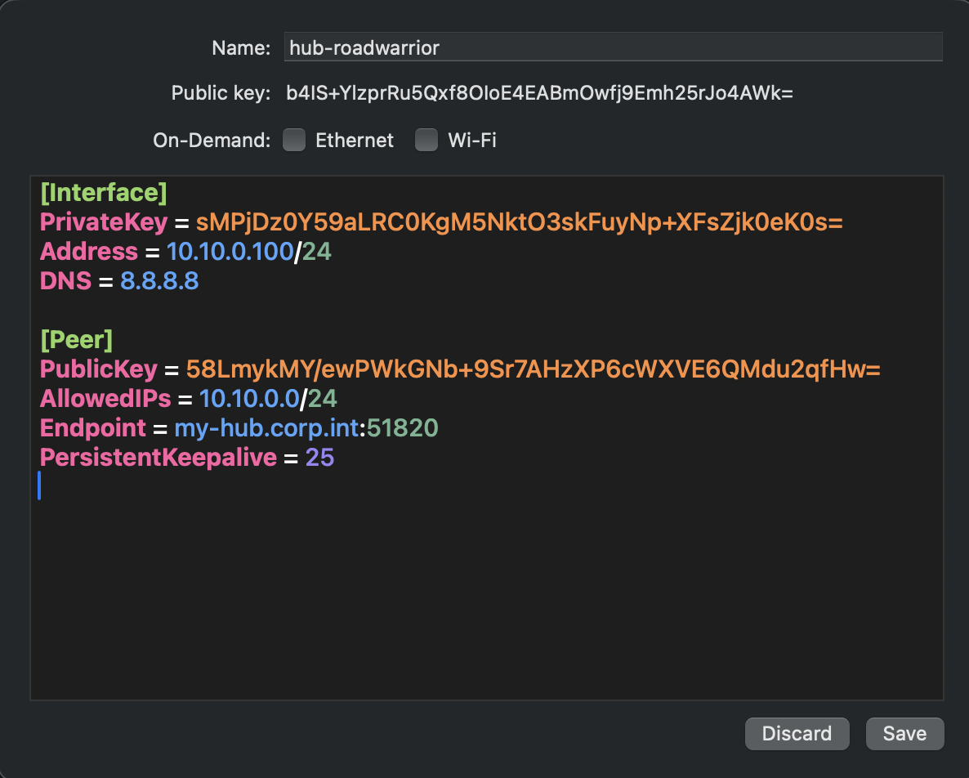Screen dimensions: 969x778
Task: Click the Discard button
Action: tap(797, 734)
